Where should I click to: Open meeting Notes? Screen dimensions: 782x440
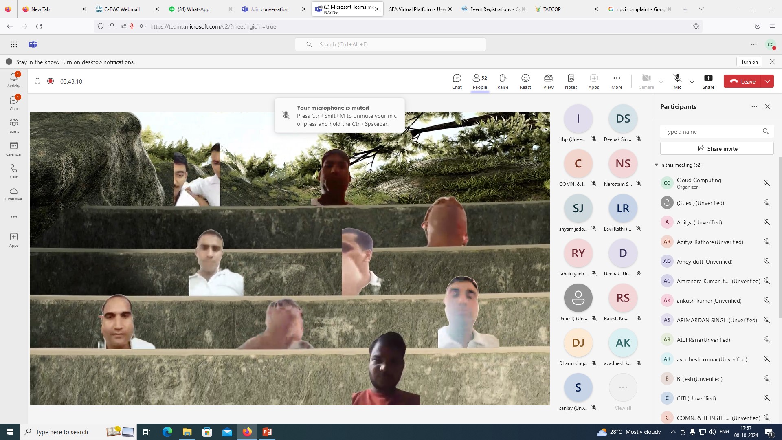pos(571,81)
